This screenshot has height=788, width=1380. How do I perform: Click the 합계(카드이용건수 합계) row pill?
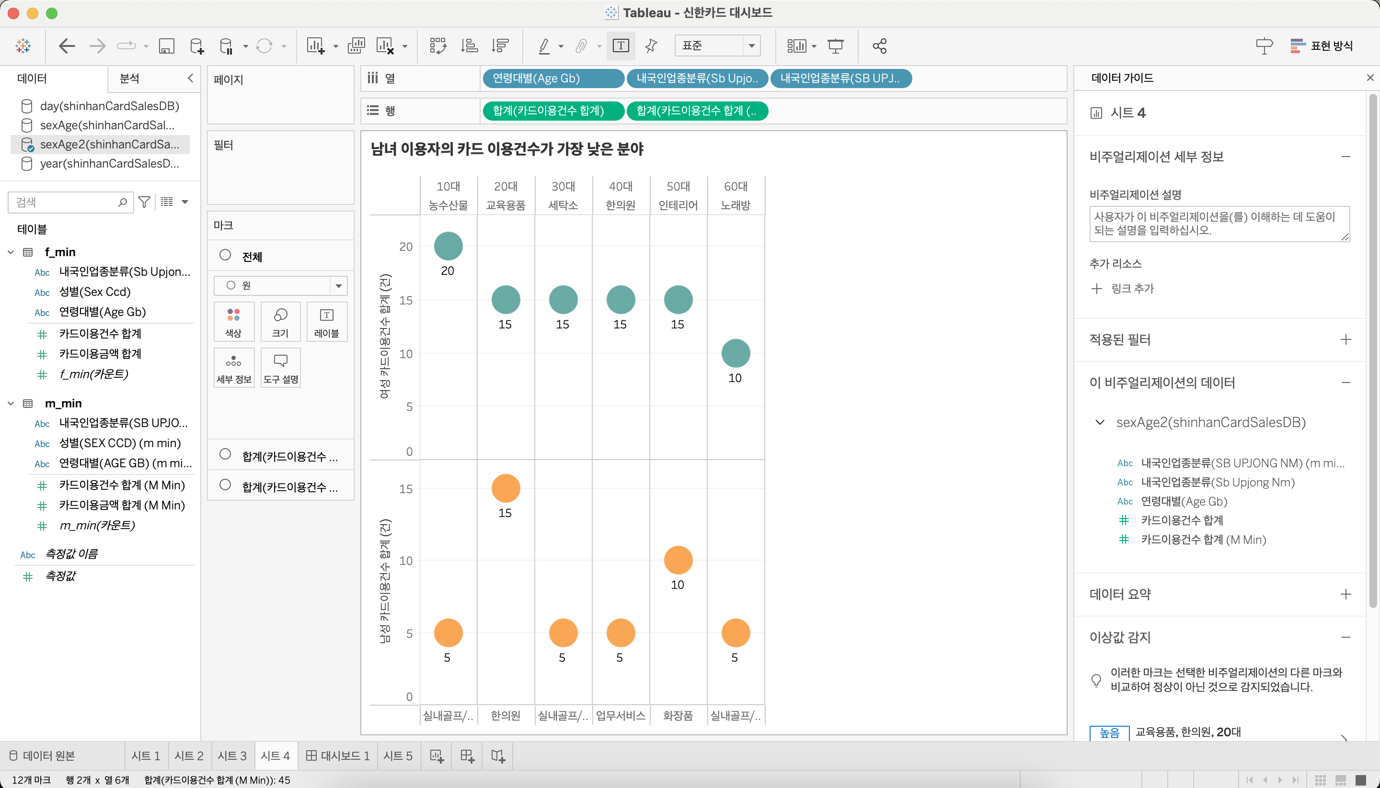click(553, 111)
